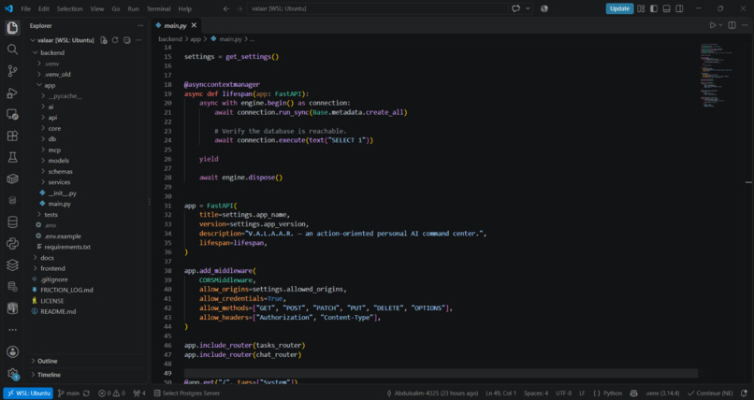The image size is (754, 400).
Task: Open the Extensions view
Action: (12, 136)
